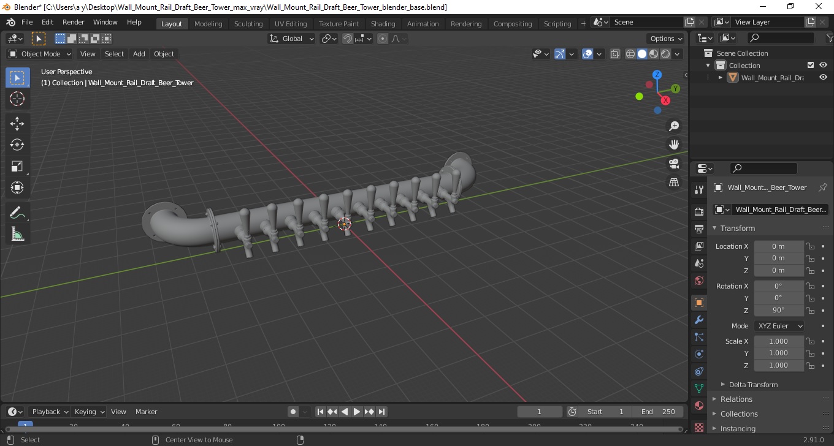Jump to the end frame button
834x446 pixels.
(x=381, y=412)
